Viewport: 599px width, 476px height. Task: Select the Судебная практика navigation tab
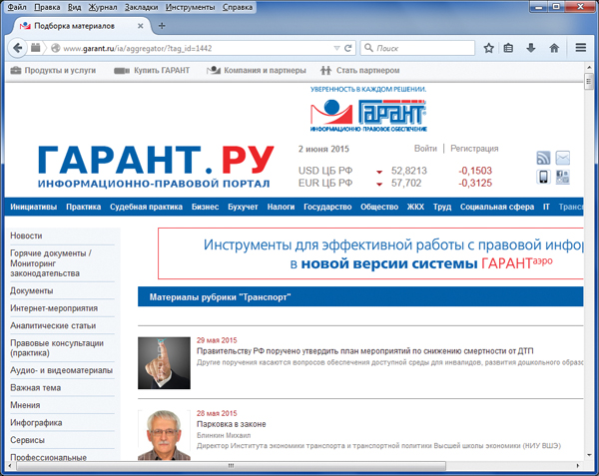[x=146, y=207]
